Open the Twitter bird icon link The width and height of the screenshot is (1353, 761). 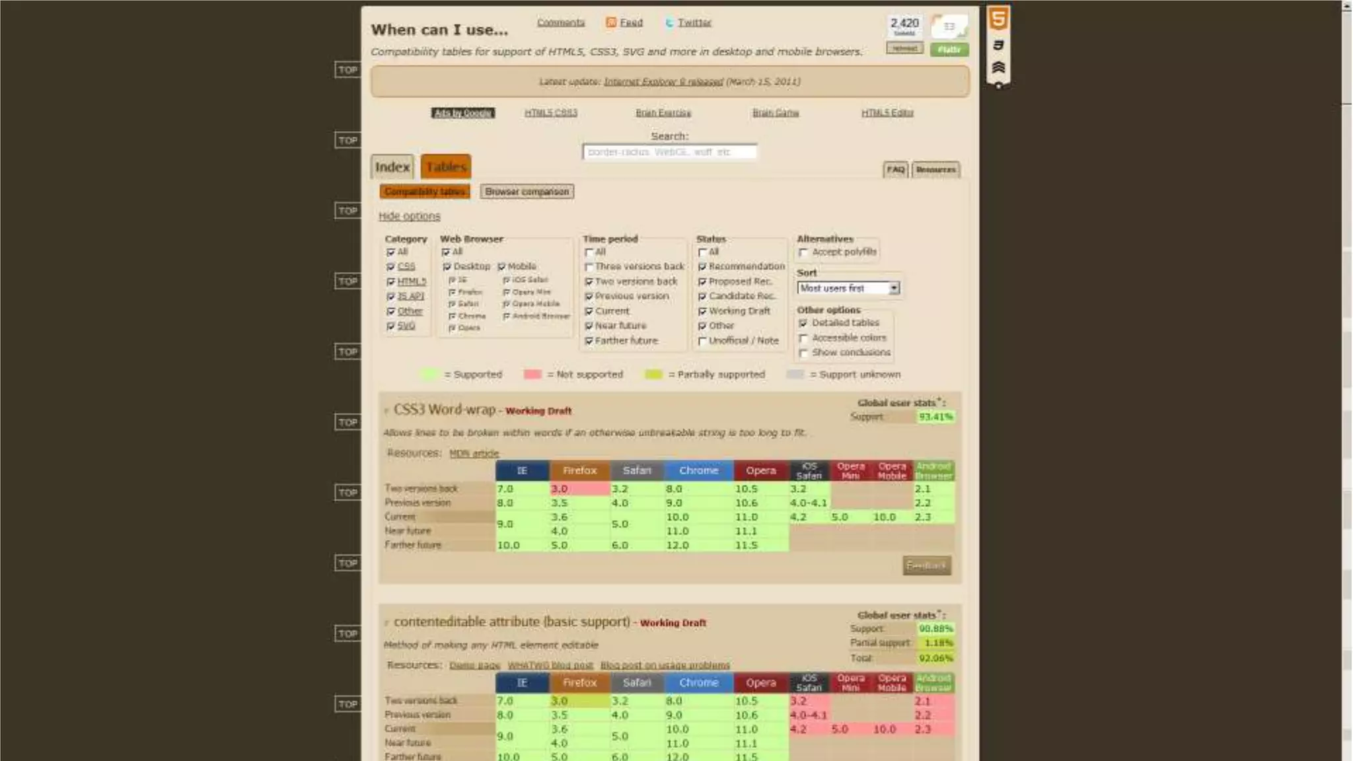pyautogui.click(x=669, y=23)
